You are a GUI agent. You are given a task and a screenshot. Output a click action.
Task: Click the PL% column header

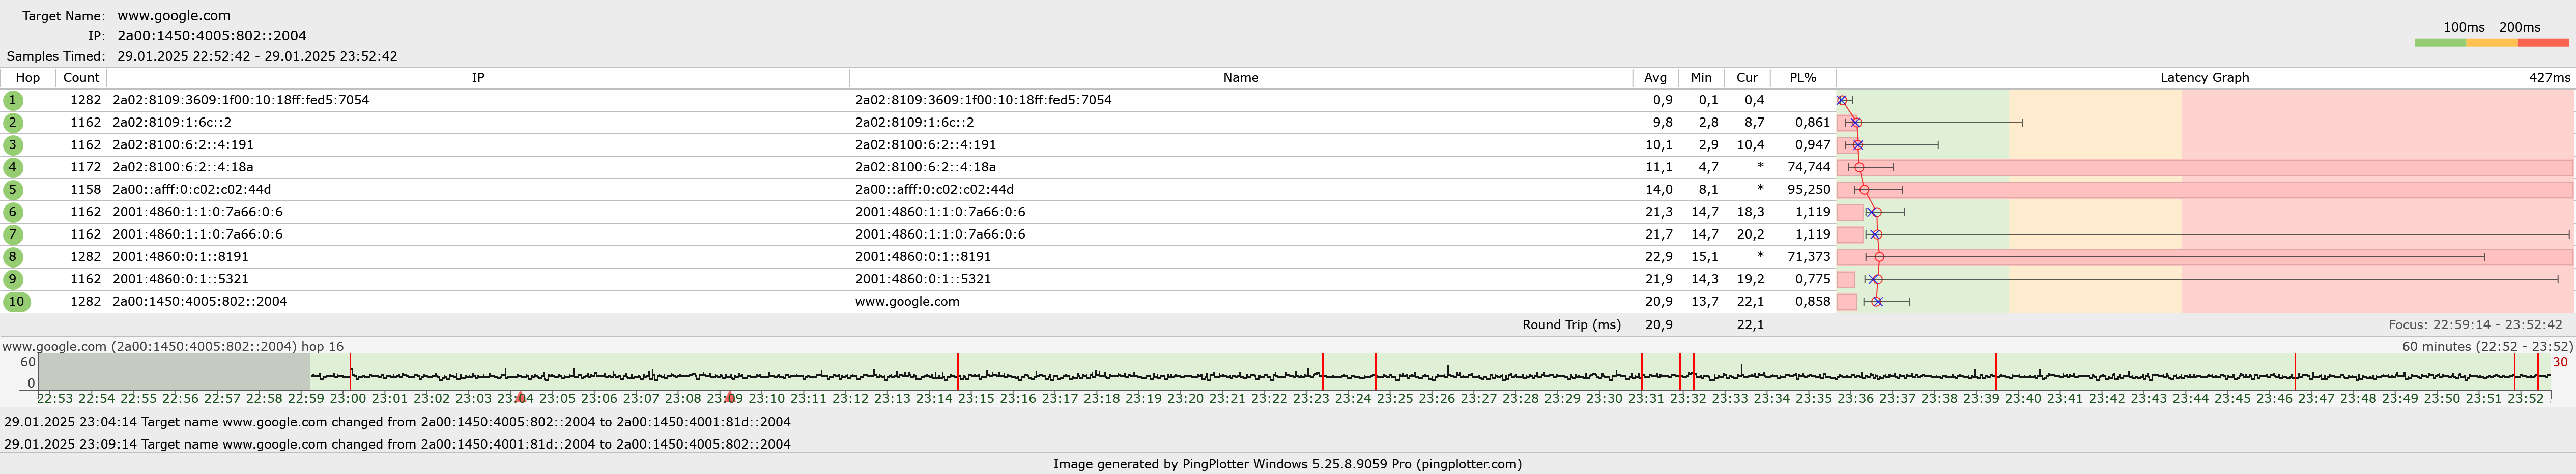coord(1802,78)
